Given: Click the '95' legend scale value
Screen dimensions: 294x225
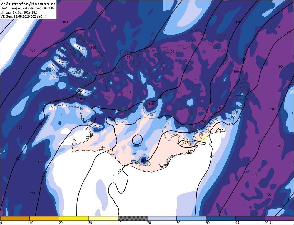Looking at the screenshot, I should coord(237,223).
